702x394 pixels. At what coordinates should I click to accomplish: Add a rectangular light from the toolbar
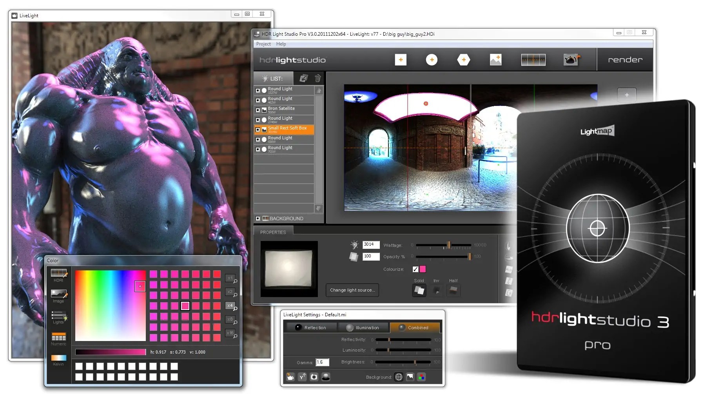(x=401, y=60)
